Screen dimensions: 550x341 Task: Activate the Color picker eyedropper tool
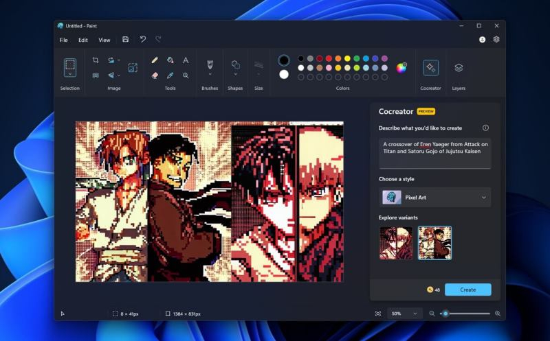click(170, 75)
